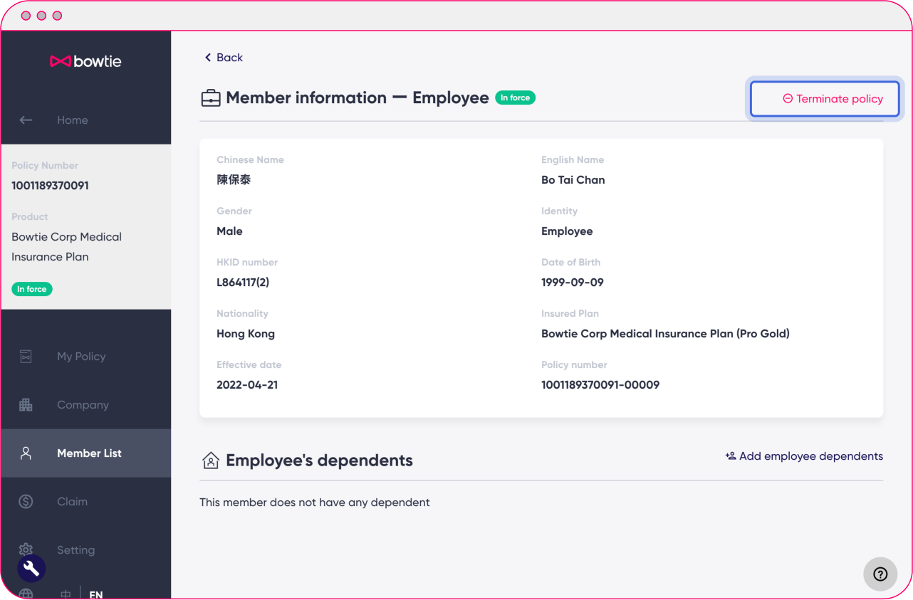This screenshot has width=913, height=600.
Task: Click effective date 2022-04-21
Action: tap(247, 385)
